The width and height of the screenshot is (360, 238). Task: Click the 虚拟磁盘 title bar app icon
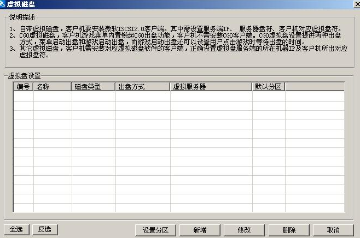pyautogui.click(x=3, y=4)
